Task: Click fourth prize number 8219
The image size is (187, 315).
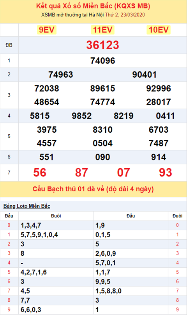Action: tap(123, 116)
